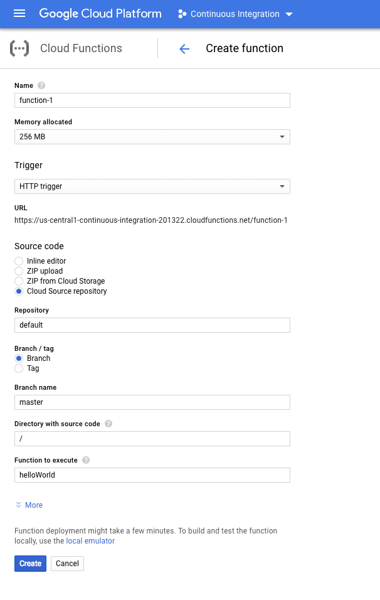Click the project selector icon
The height and width of the screenshot is (600, 380).
[180, 13]
